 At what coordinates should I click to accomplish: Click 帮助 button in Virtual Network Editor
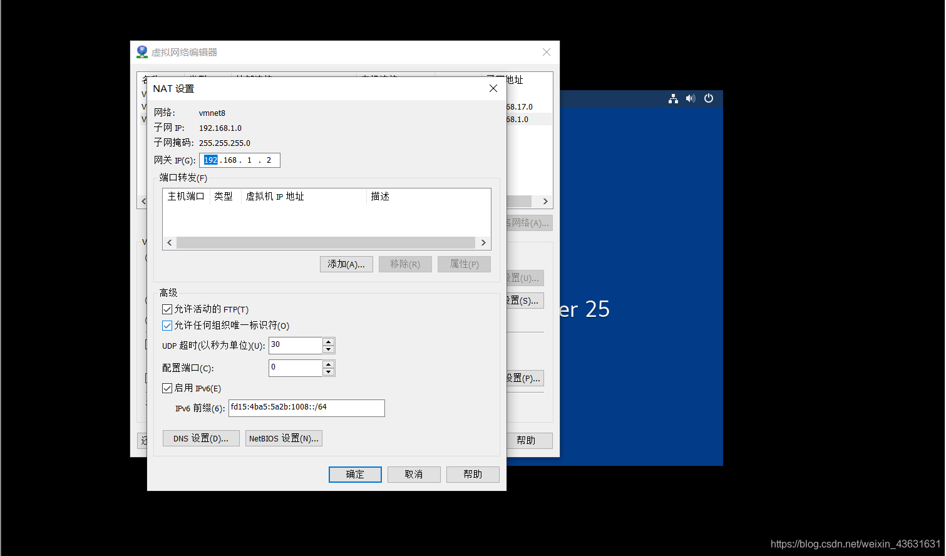(x=529, y=440)
